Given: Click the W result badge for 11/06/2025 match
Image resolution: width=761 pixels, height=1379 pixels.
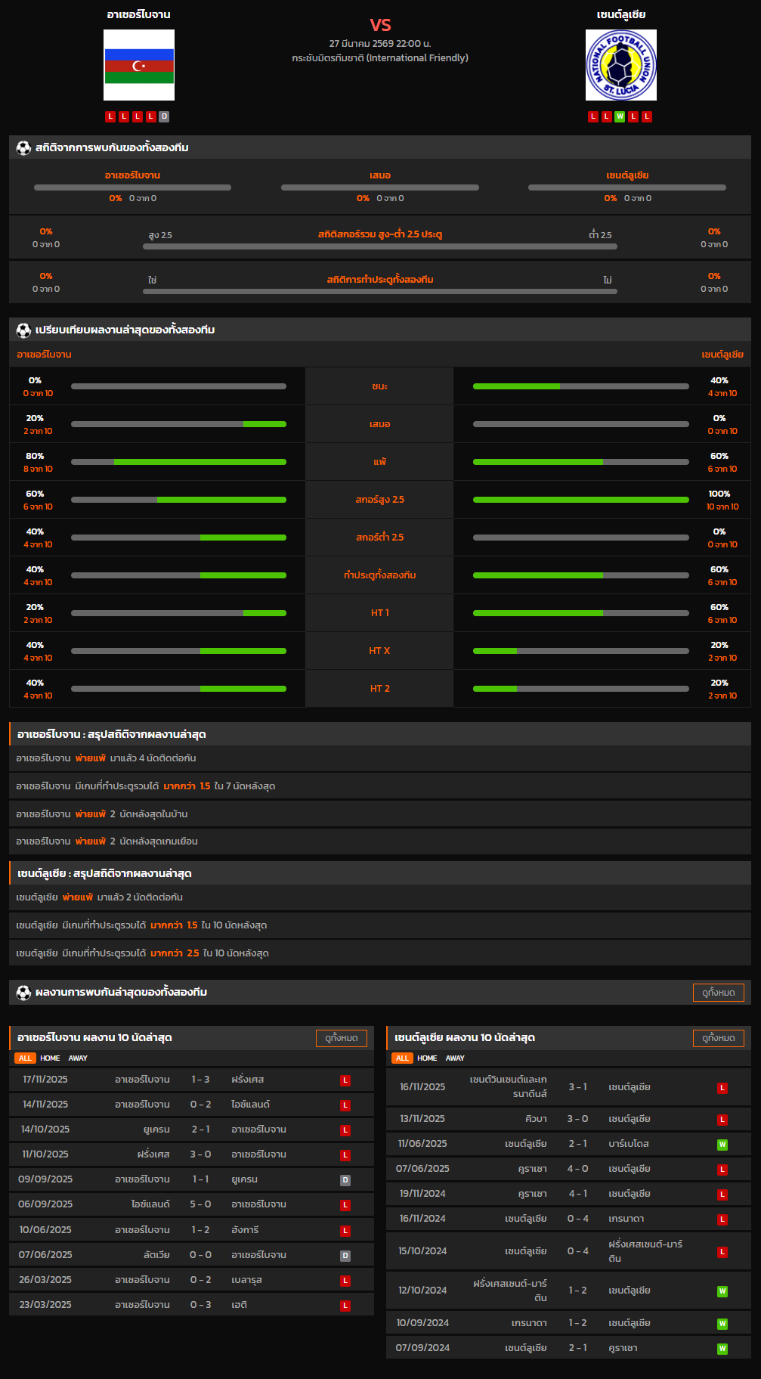Looking at the screenshot, I should click(x=722, y=1145).
